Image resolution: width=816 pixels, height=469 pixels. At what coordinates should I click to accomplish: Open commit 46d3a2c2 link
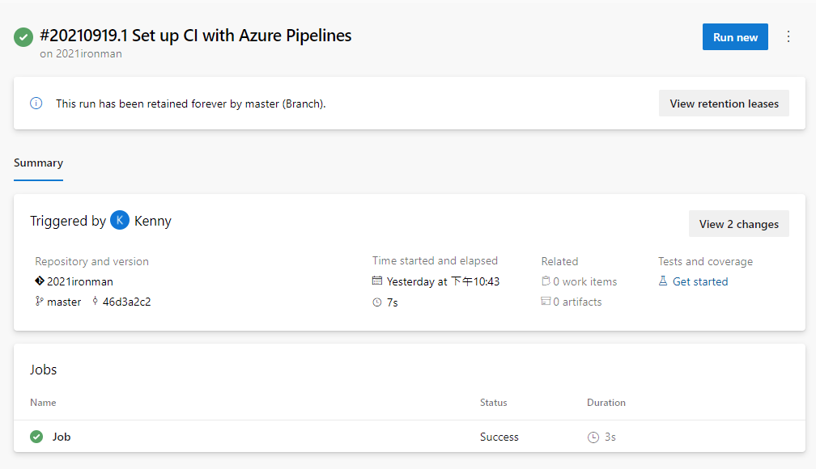[127, 302]
